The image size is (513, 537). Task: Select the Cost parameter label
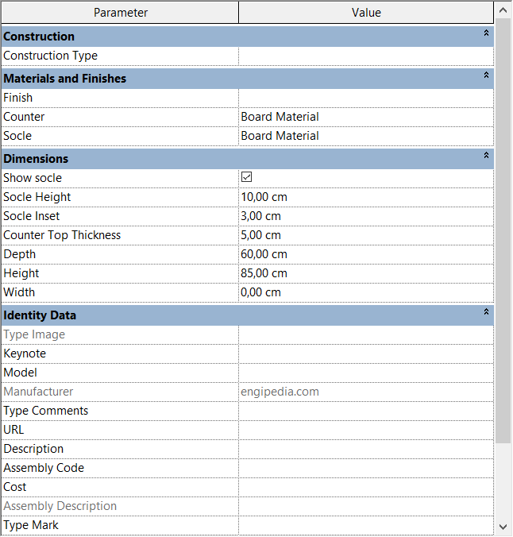point(15,487)
